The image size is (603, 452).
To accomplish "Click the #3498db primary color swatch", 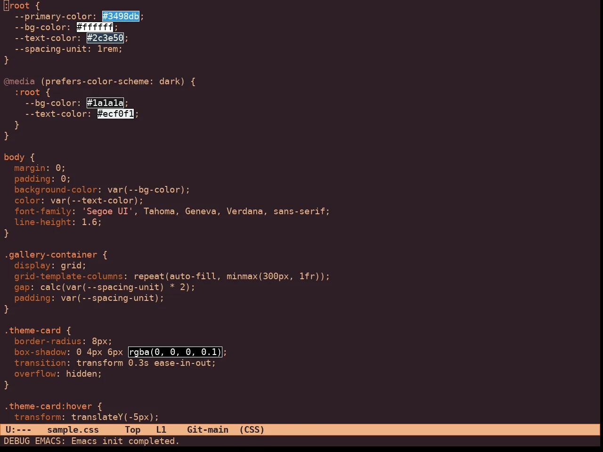I will pyautogui.click(x=121, y=16).
